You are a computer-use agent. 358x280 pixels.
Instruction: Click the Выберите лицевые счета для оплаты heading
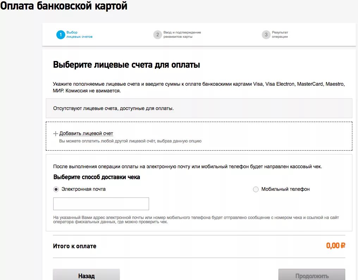[126, 65]
